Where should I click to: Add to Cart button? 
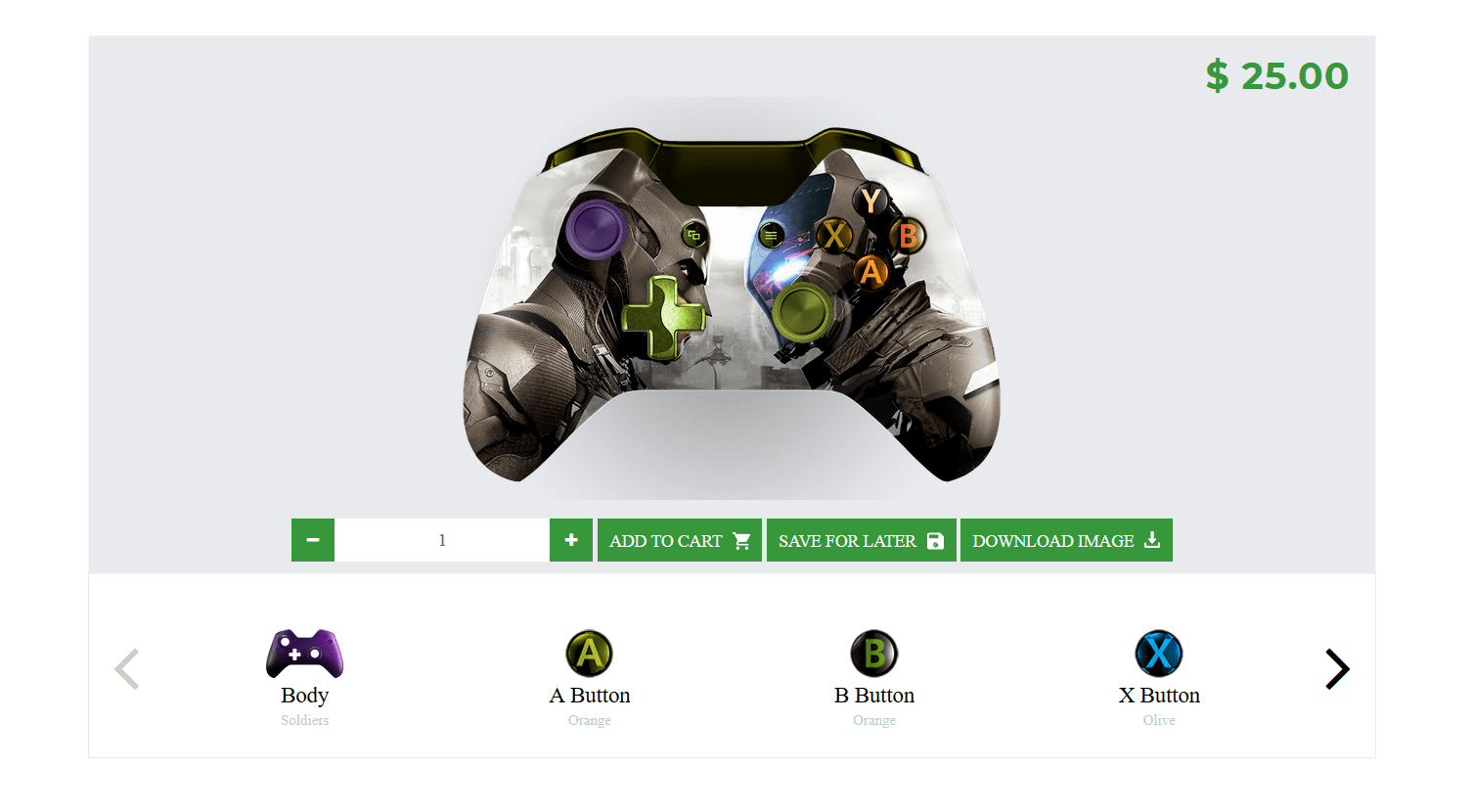(x=680, y=540)
